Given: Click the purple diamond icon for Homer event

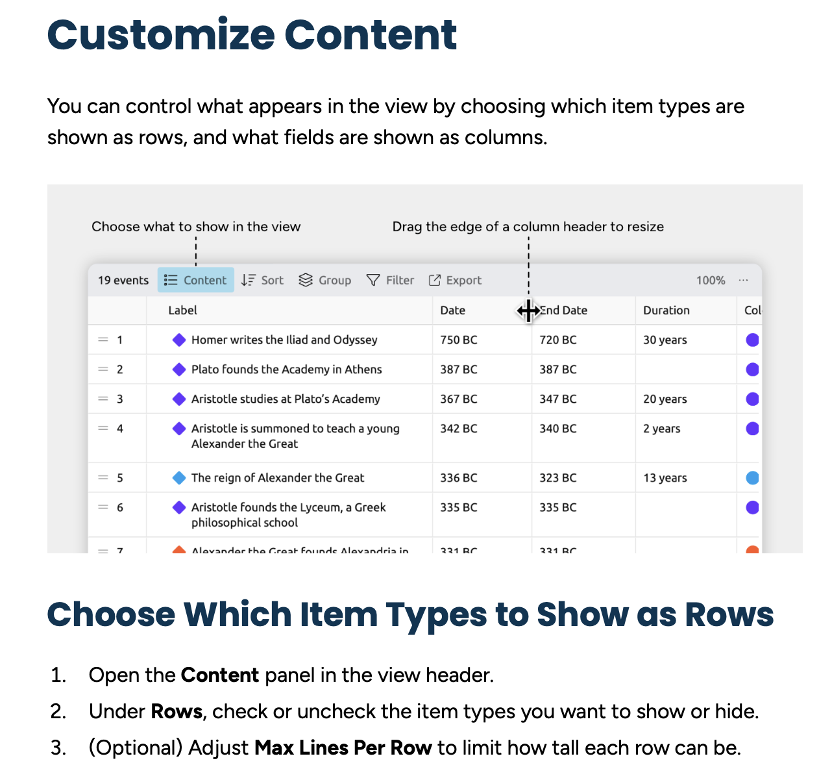Looking at the screenshot, I should coord(179,340).
